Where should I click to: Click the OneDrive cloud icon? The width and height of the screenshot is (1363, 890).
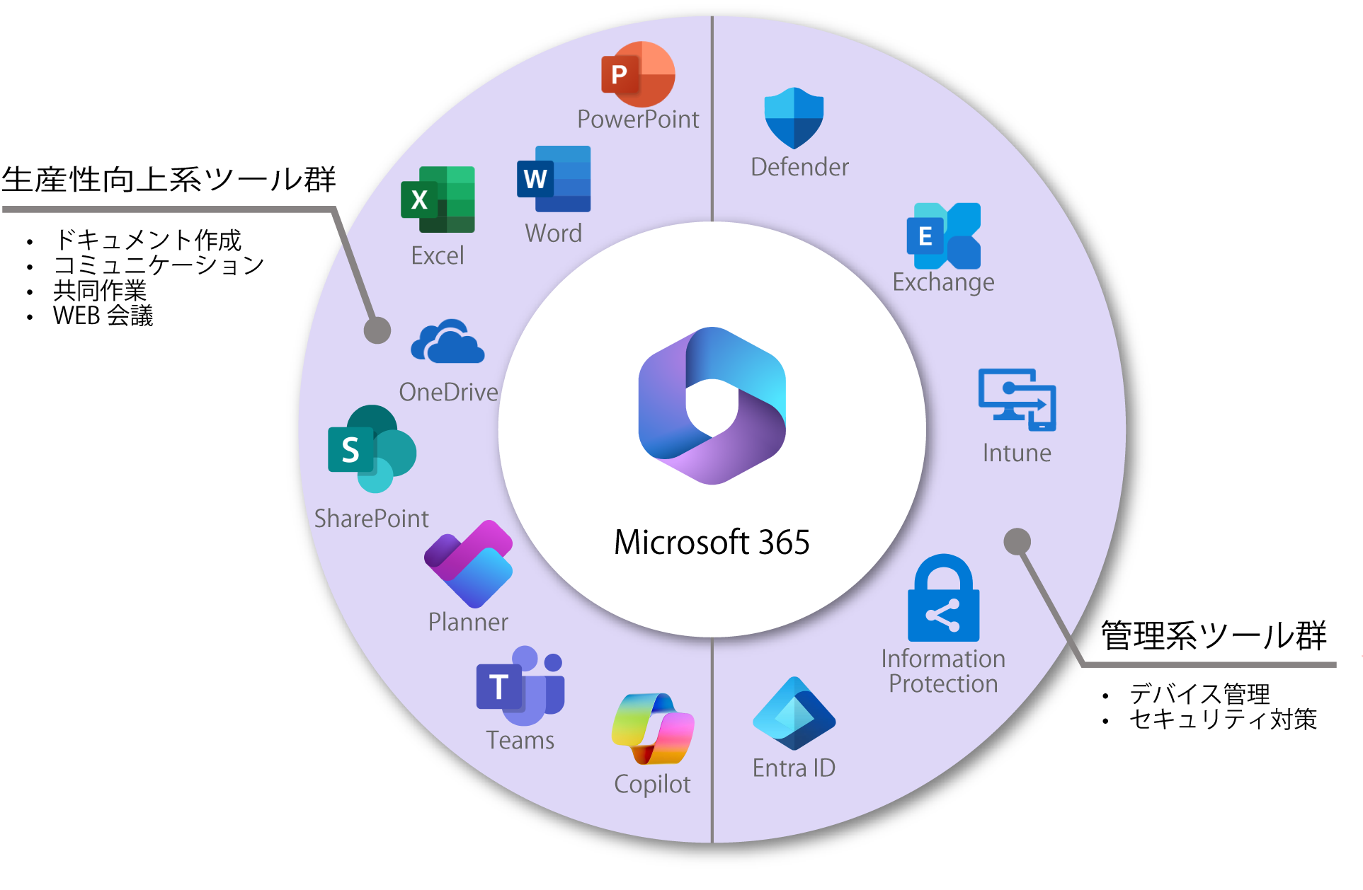coord(447,341)
